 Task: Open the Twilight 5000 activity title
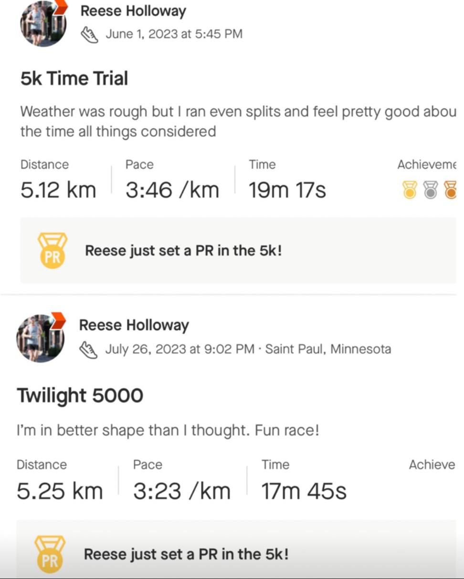click(80, 395)
